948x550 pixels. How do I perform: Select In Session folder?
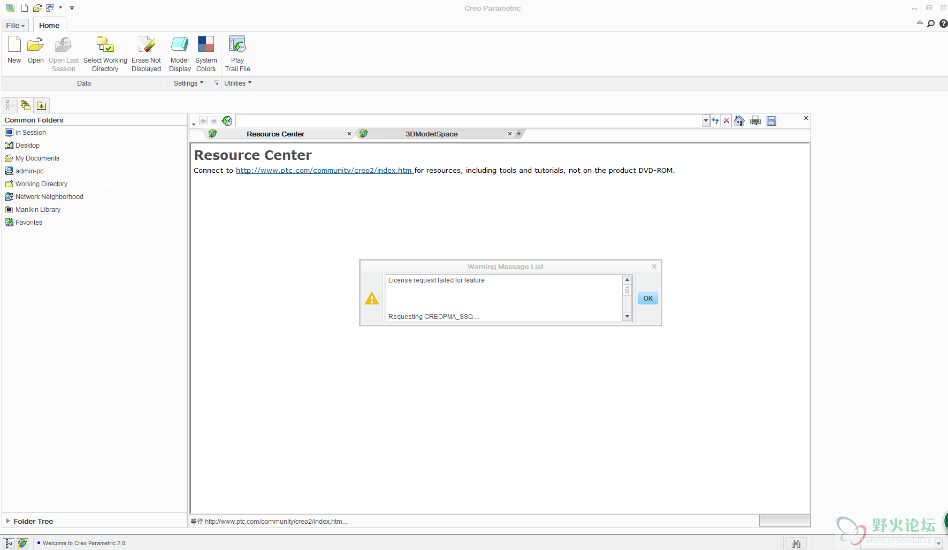[x=26, y=132]
